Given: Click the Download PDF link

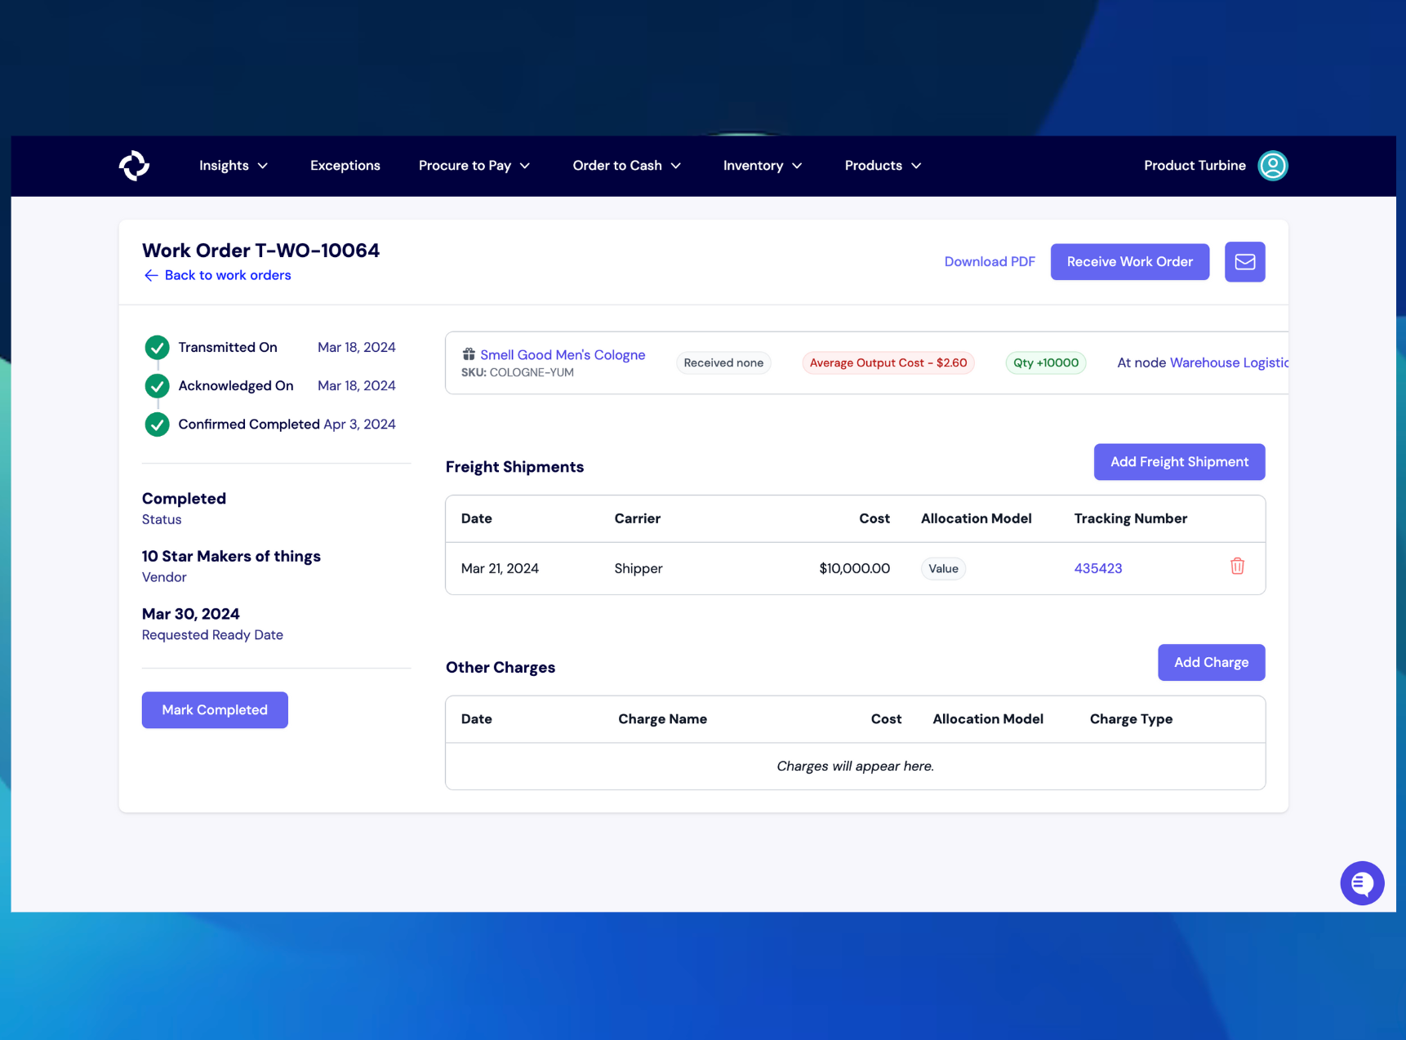Looking at the screenshot, I should click(989, 262).
